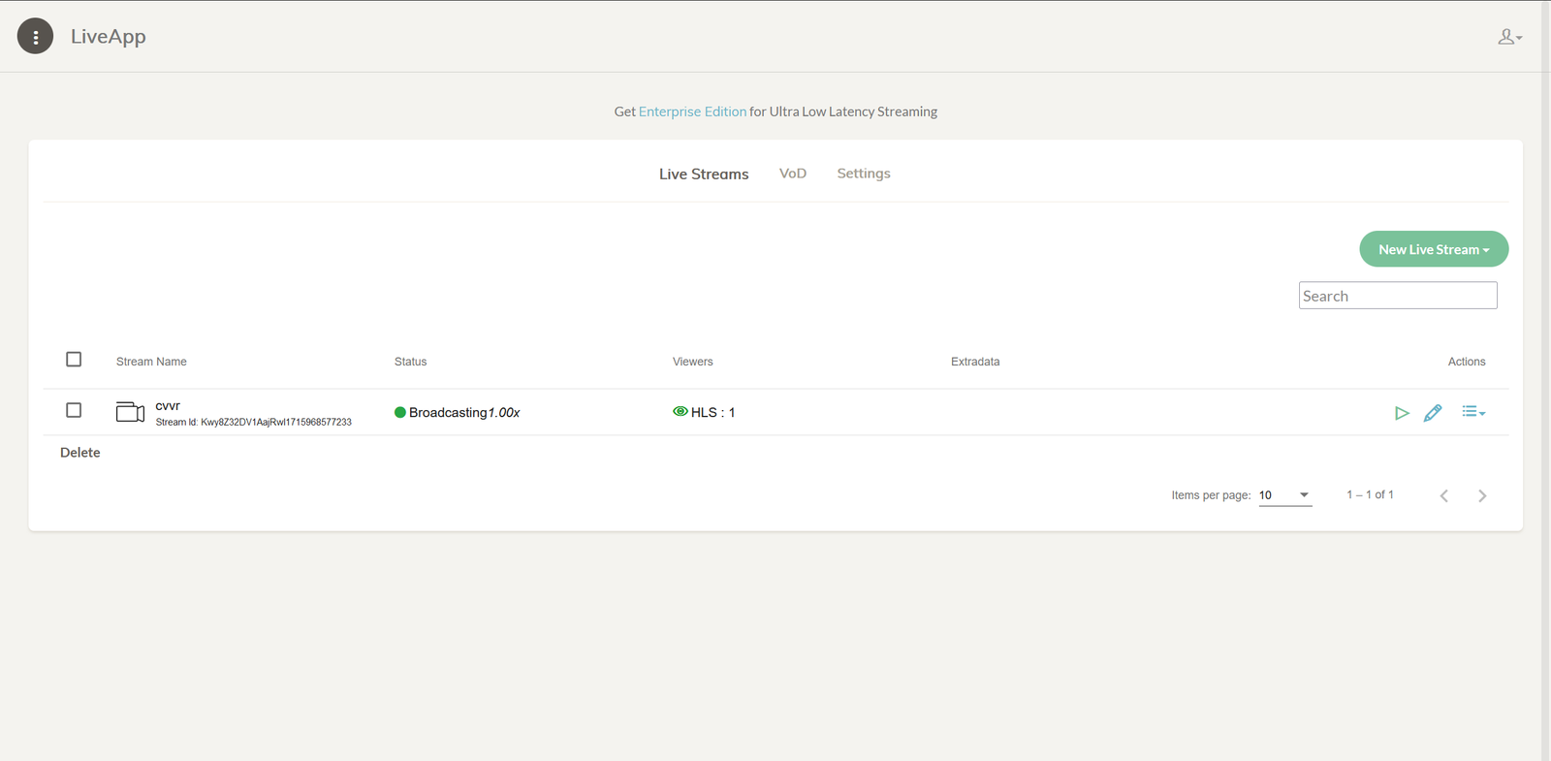Go to the next page arrow

point(1482,495)
